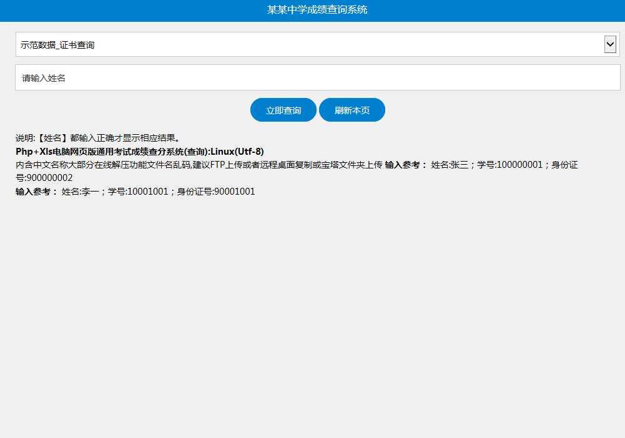The image size is (625, 438).
Task: Click the dropdown arrow on the data selector
Action: tap(611, 44)
